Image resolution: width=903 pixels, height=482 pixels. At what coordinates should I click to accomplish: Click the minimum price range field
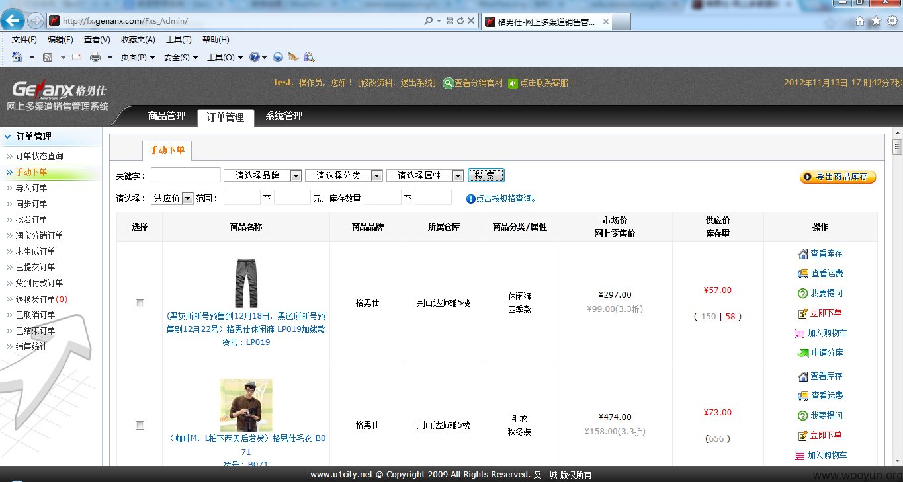click(x=242, y=198)
